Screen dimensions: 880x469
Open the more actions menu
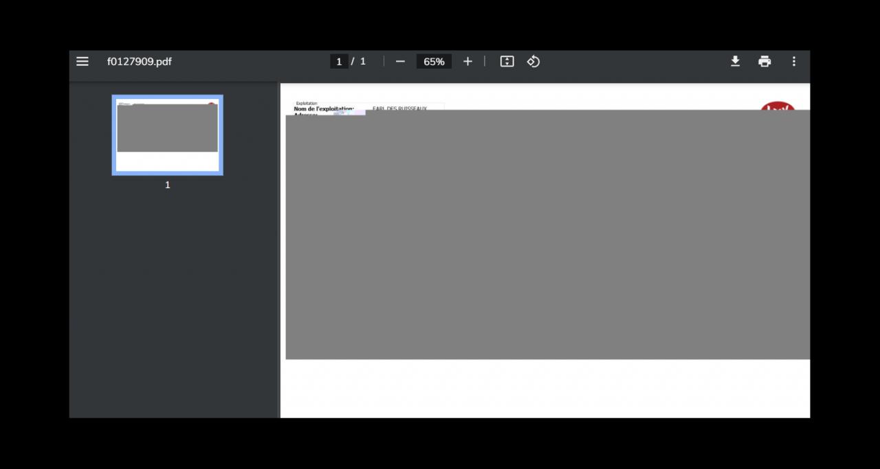[x=793, y=61]
